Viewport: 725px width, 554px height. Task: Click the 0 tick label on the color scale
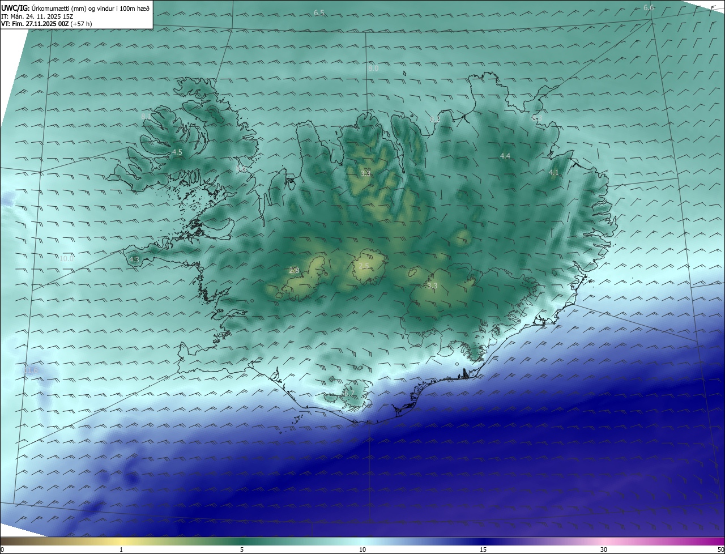(x=2, y=549)
